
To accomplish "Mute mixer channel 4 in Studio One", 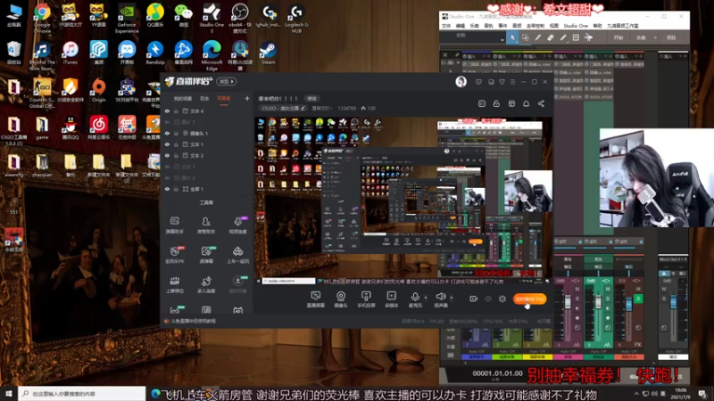I will tap(577, 289).
